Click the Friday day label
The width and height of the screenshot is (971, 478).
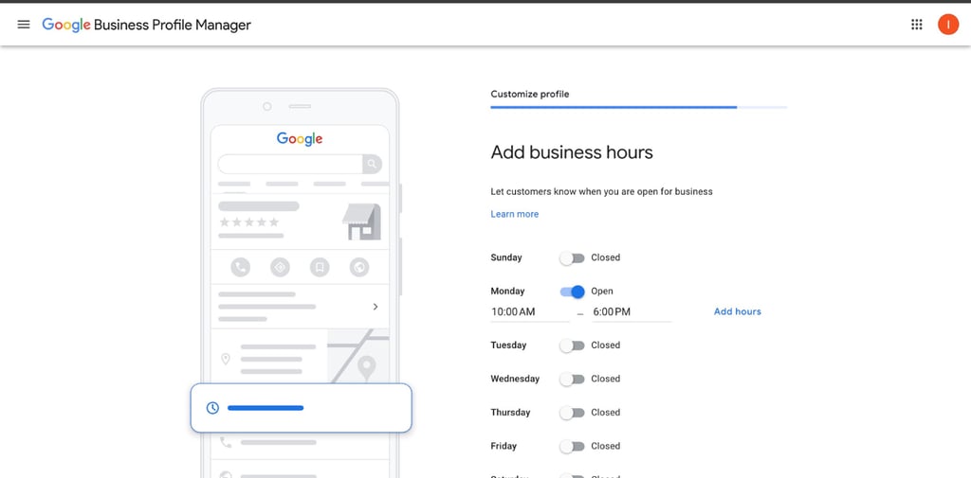[504, 446]
